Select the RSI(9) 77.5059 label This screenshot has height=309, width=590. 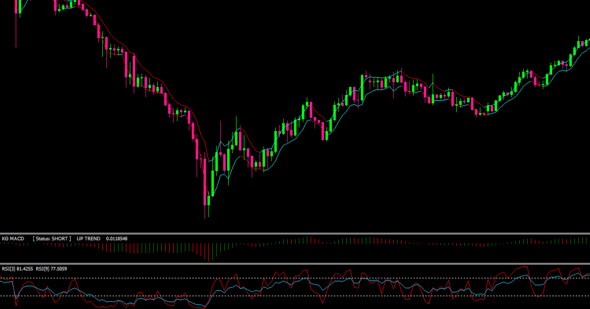tap(52, 269)
